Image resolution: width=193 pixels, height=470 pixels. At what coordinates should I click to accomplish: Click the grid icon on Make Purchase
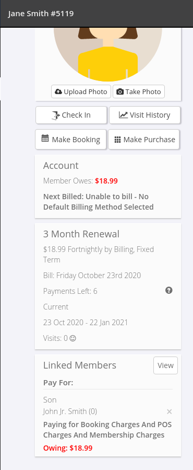[117, 140]
